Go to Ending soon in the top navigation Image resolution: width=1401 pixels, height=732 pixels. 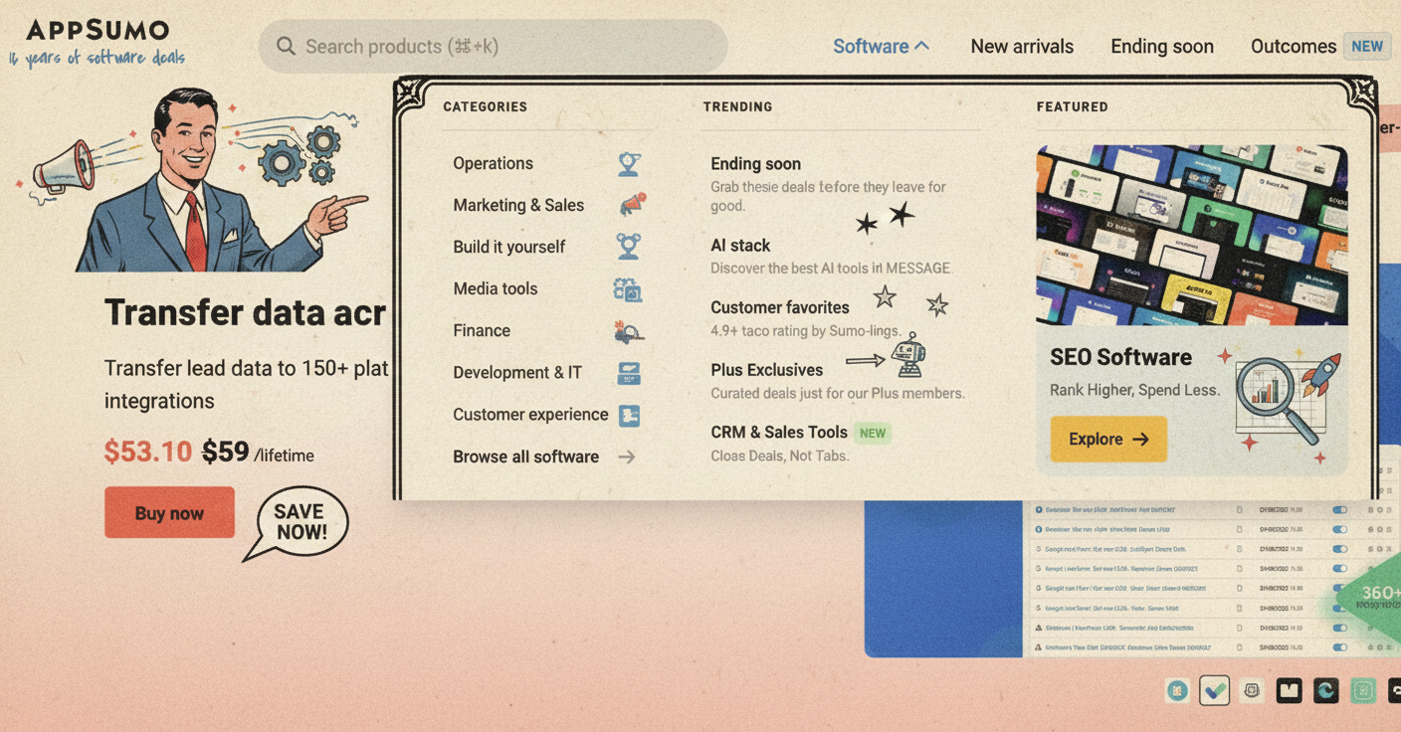coord(1162,46)
